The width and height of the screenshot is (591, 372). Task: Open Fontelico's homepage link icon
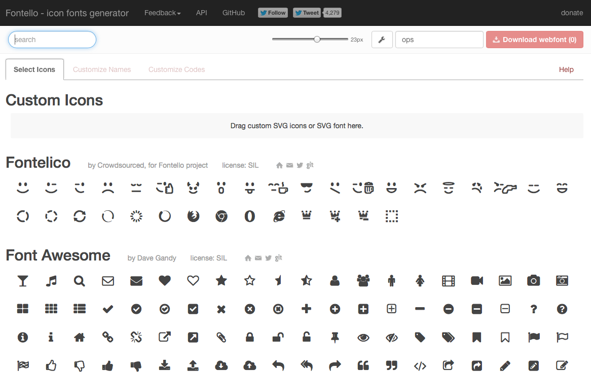[x=279, y=165]
